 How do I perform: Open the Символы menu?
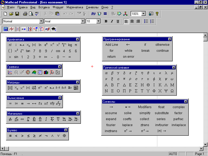pos(92,7)
